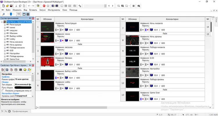Open the 'Вид' menu
The height and width of the screenshot is (116, 218).
25,10
